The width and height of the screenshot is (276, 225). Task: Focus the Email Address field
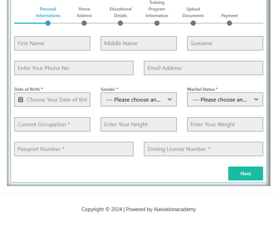pyautogui.click(x=203, y=68)
